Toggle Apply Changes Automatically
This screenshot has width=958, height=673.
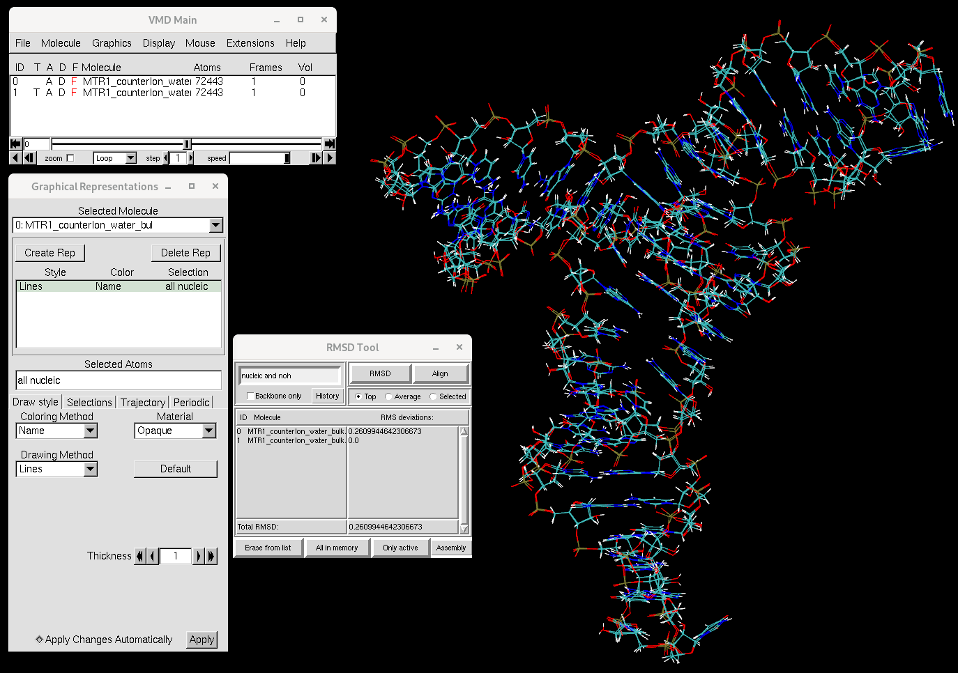tap(40, 640)
